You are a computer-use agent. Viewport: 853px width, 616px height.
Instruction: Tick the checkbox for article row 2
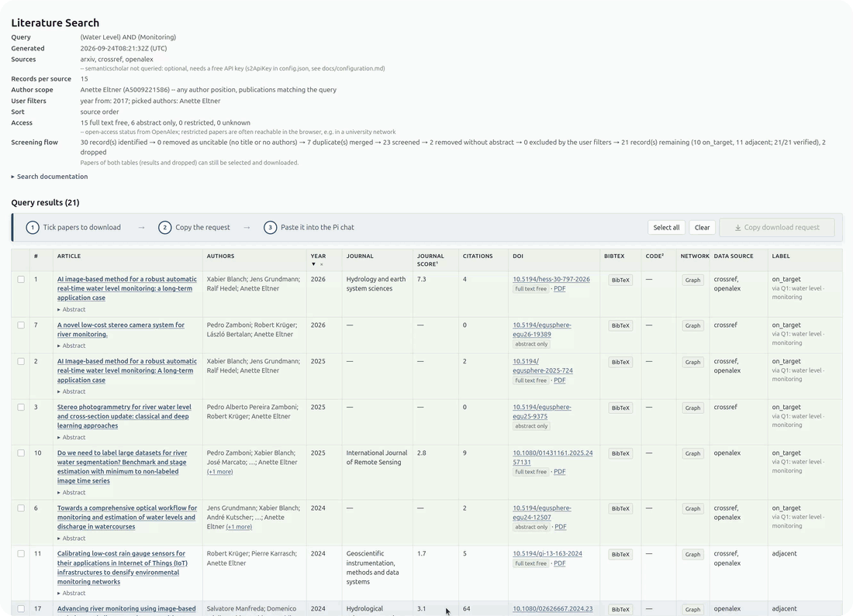pyautogui.click(x=21, y=362)
